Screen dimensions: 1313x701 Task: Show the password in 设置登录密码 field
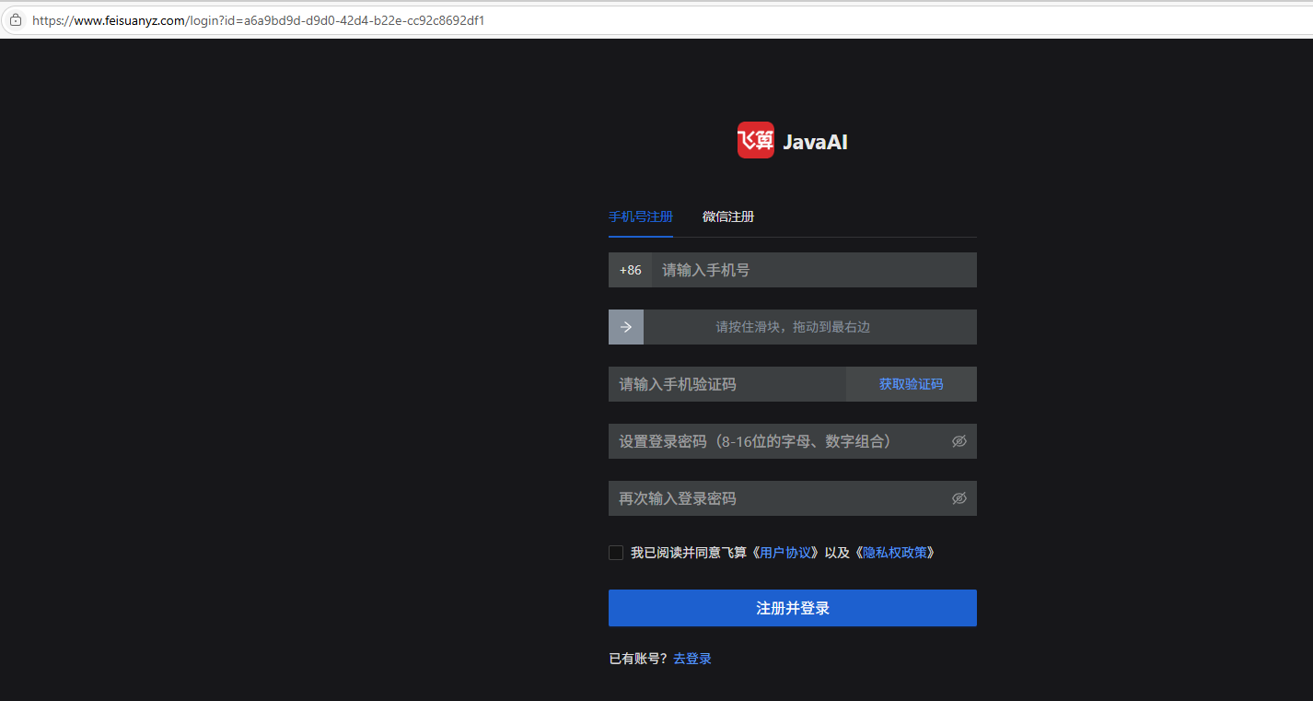(959, 441)
